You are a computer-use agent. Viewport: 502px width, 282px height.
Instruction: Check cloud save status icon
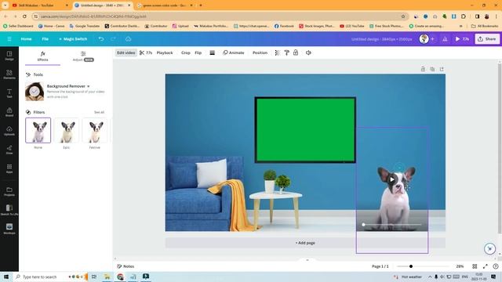[x=129, y=39]
